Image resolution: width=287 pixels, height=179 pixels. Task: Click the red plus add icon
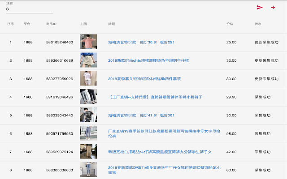[x=273, y=7]
